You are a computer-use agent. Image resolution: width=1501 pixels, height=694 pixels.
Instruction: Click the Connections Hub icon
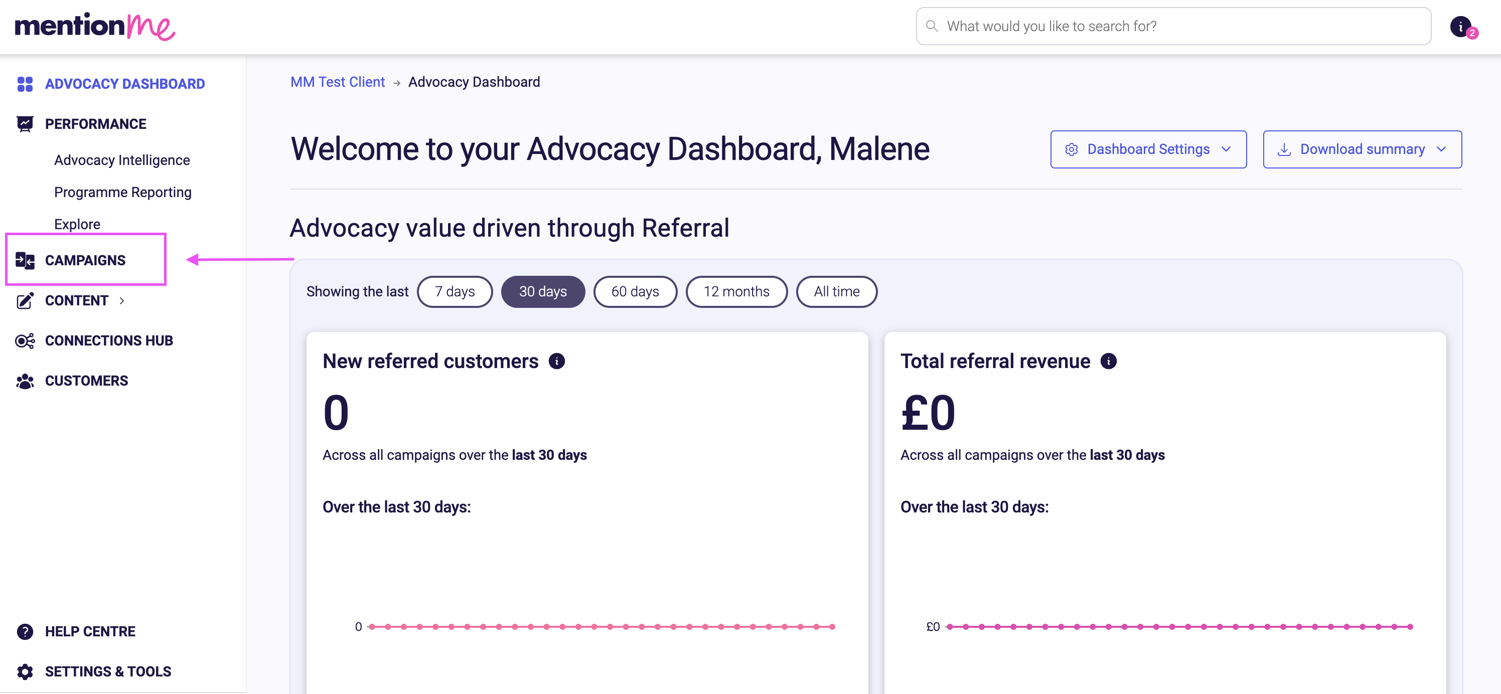pyautogui.click(x=25, y=340)
